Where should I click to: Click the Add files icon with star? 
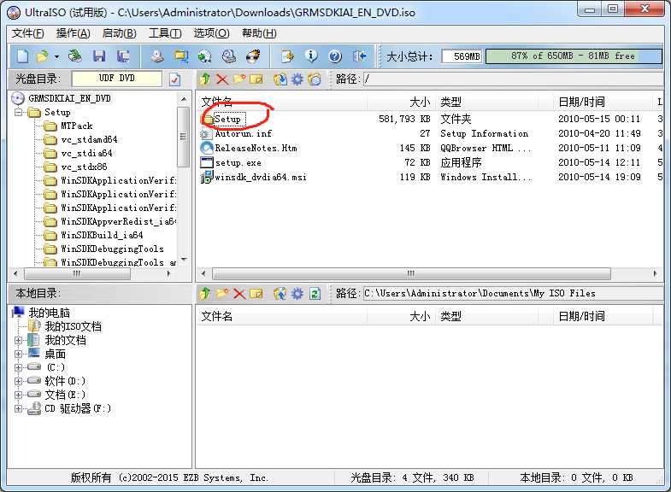click(287, 56)
